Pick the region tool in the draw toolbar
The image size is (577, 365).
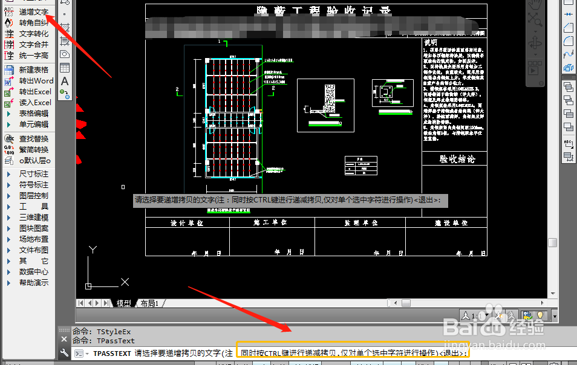pos(65,54)
